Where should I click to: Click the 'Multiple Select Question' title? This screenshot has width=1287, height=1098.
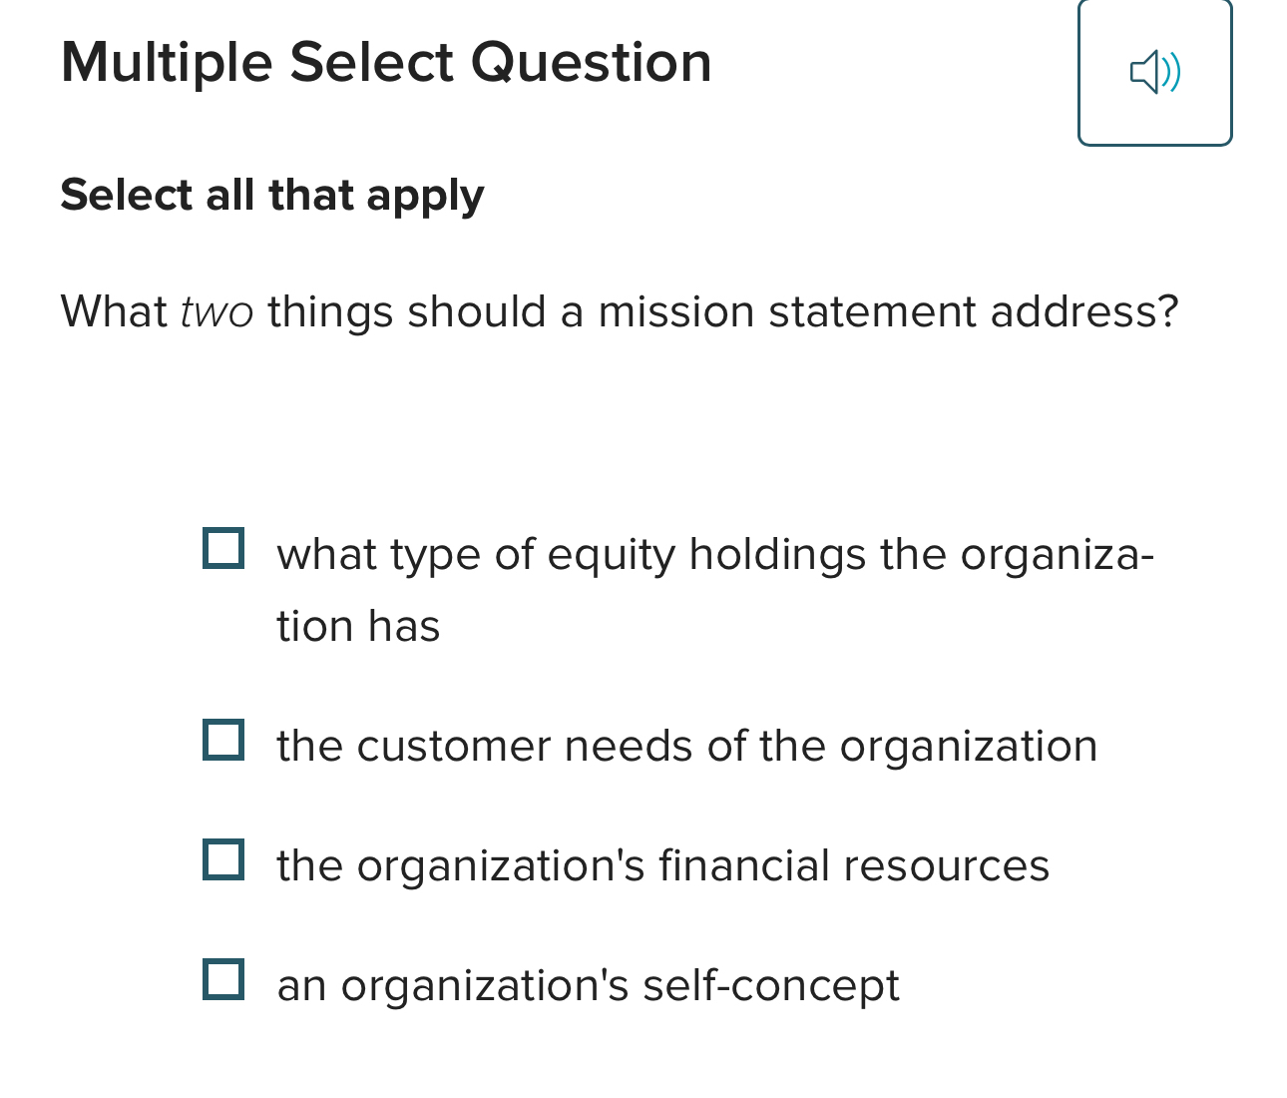[x=386, y=62]
